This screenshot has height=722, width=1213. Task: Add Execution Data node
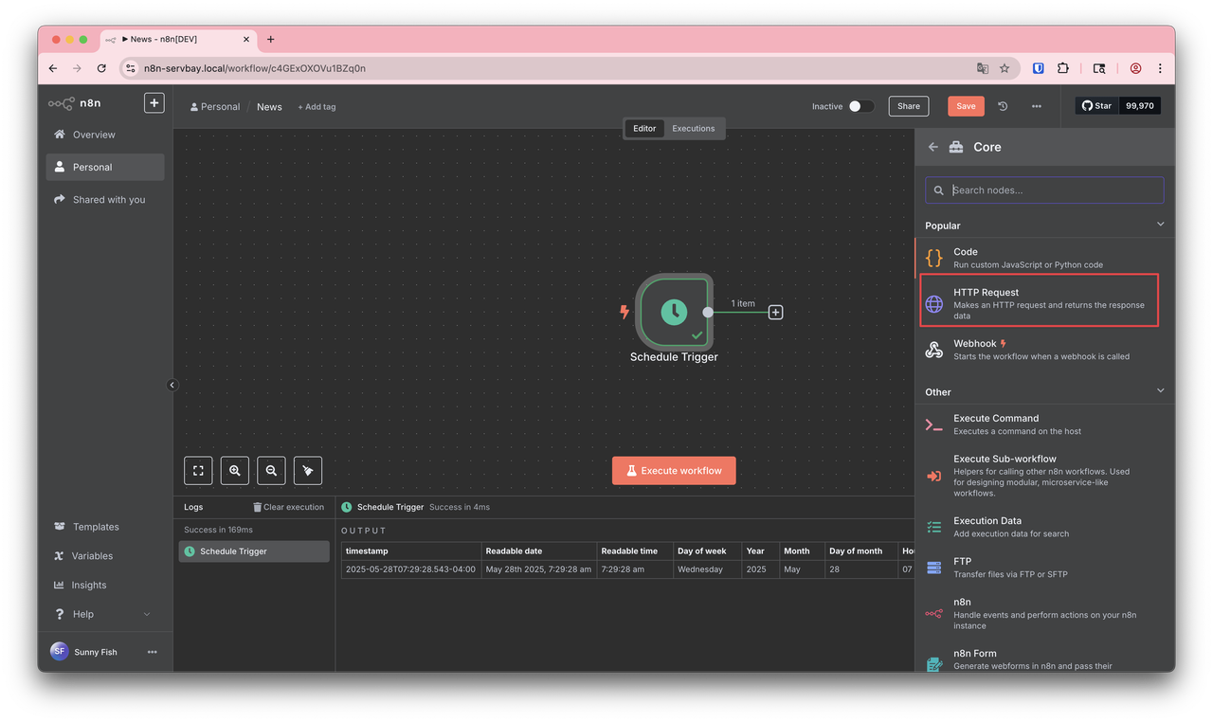coord(1044,527)
